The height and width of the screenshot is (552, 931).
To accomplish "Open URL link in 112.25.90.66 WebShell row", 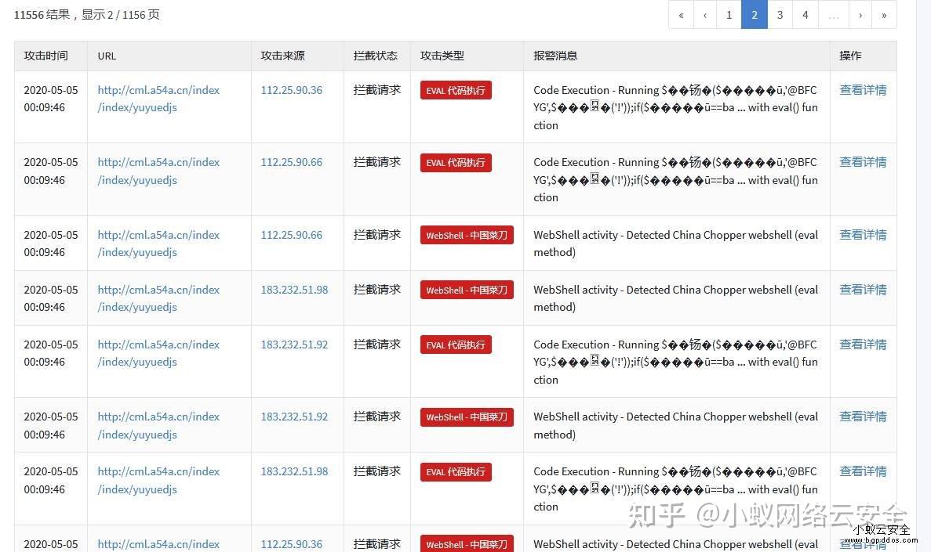I will click(158, 243).
